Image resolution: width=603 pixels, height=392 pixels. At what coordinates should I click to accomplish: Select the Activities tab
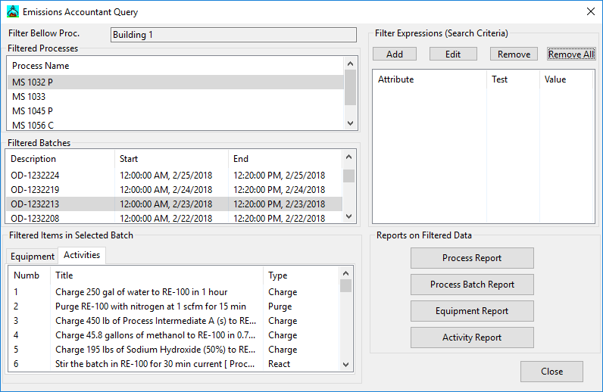tap(82, 255)
